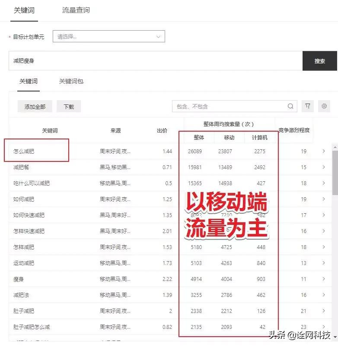Sort by the 移动 column header
This screenshot has height=347, width=338.
(229, 137)
